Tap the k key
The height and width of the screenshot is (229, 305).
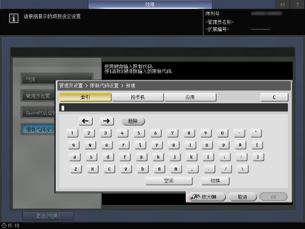[191, 157]
